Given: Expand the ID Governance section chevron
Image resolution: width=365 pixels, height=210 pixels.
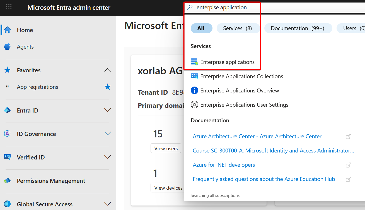Looking at the screenshot, I should coord(108,134).
